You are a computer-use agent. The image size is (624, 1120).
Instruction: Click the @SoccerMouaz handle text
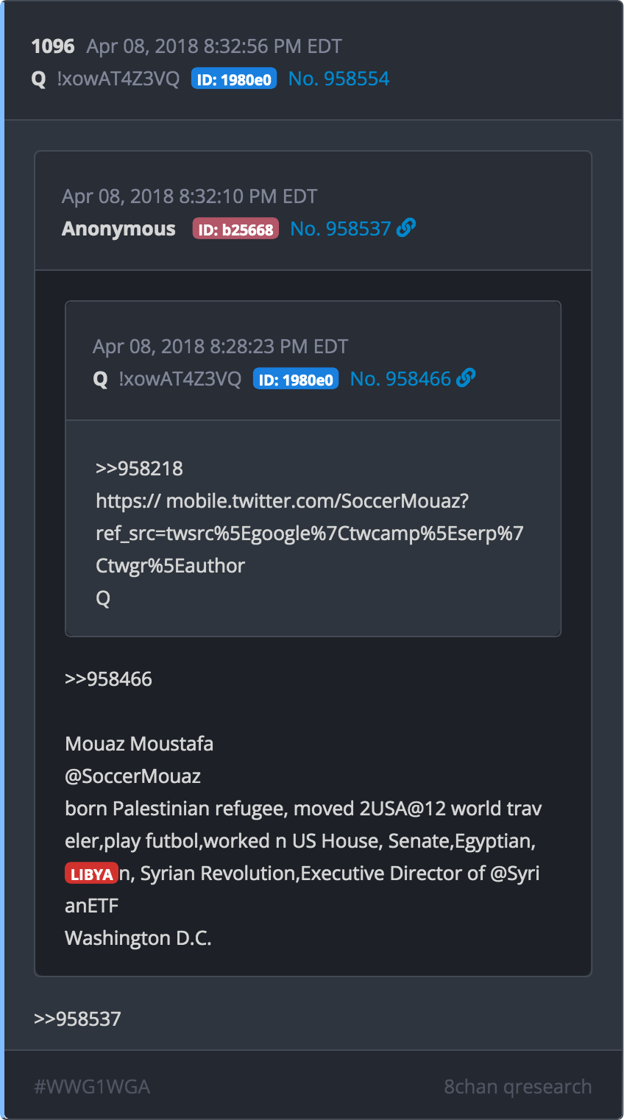(x=132, y=776)
